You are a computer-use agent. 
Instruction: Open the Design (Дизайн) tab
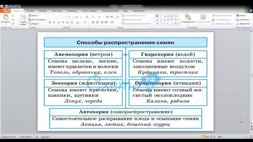[x=43, y=11]
